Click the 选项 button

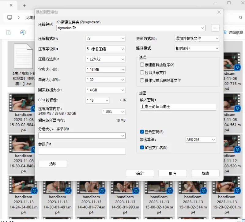pyautogui.click(x=53, y=164)
